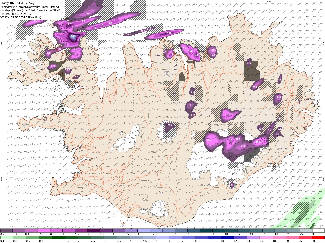Select darkest green lower swatch between 1 and 1.5
Viewport: 325px width, 243px height.
tap(59, 237)
